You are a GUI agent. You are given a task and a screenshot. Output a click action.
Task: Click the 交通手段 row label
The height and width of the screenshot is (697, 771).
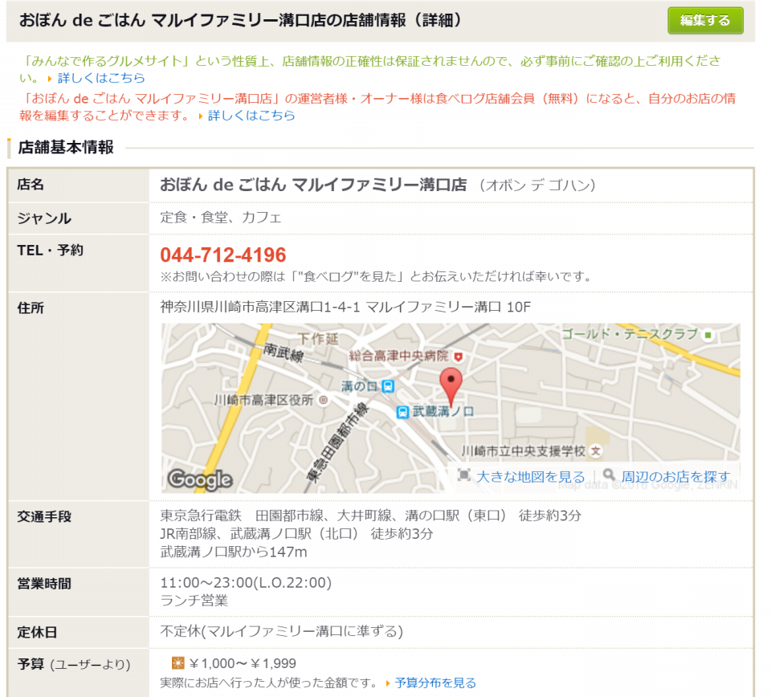tap(44, 516)
